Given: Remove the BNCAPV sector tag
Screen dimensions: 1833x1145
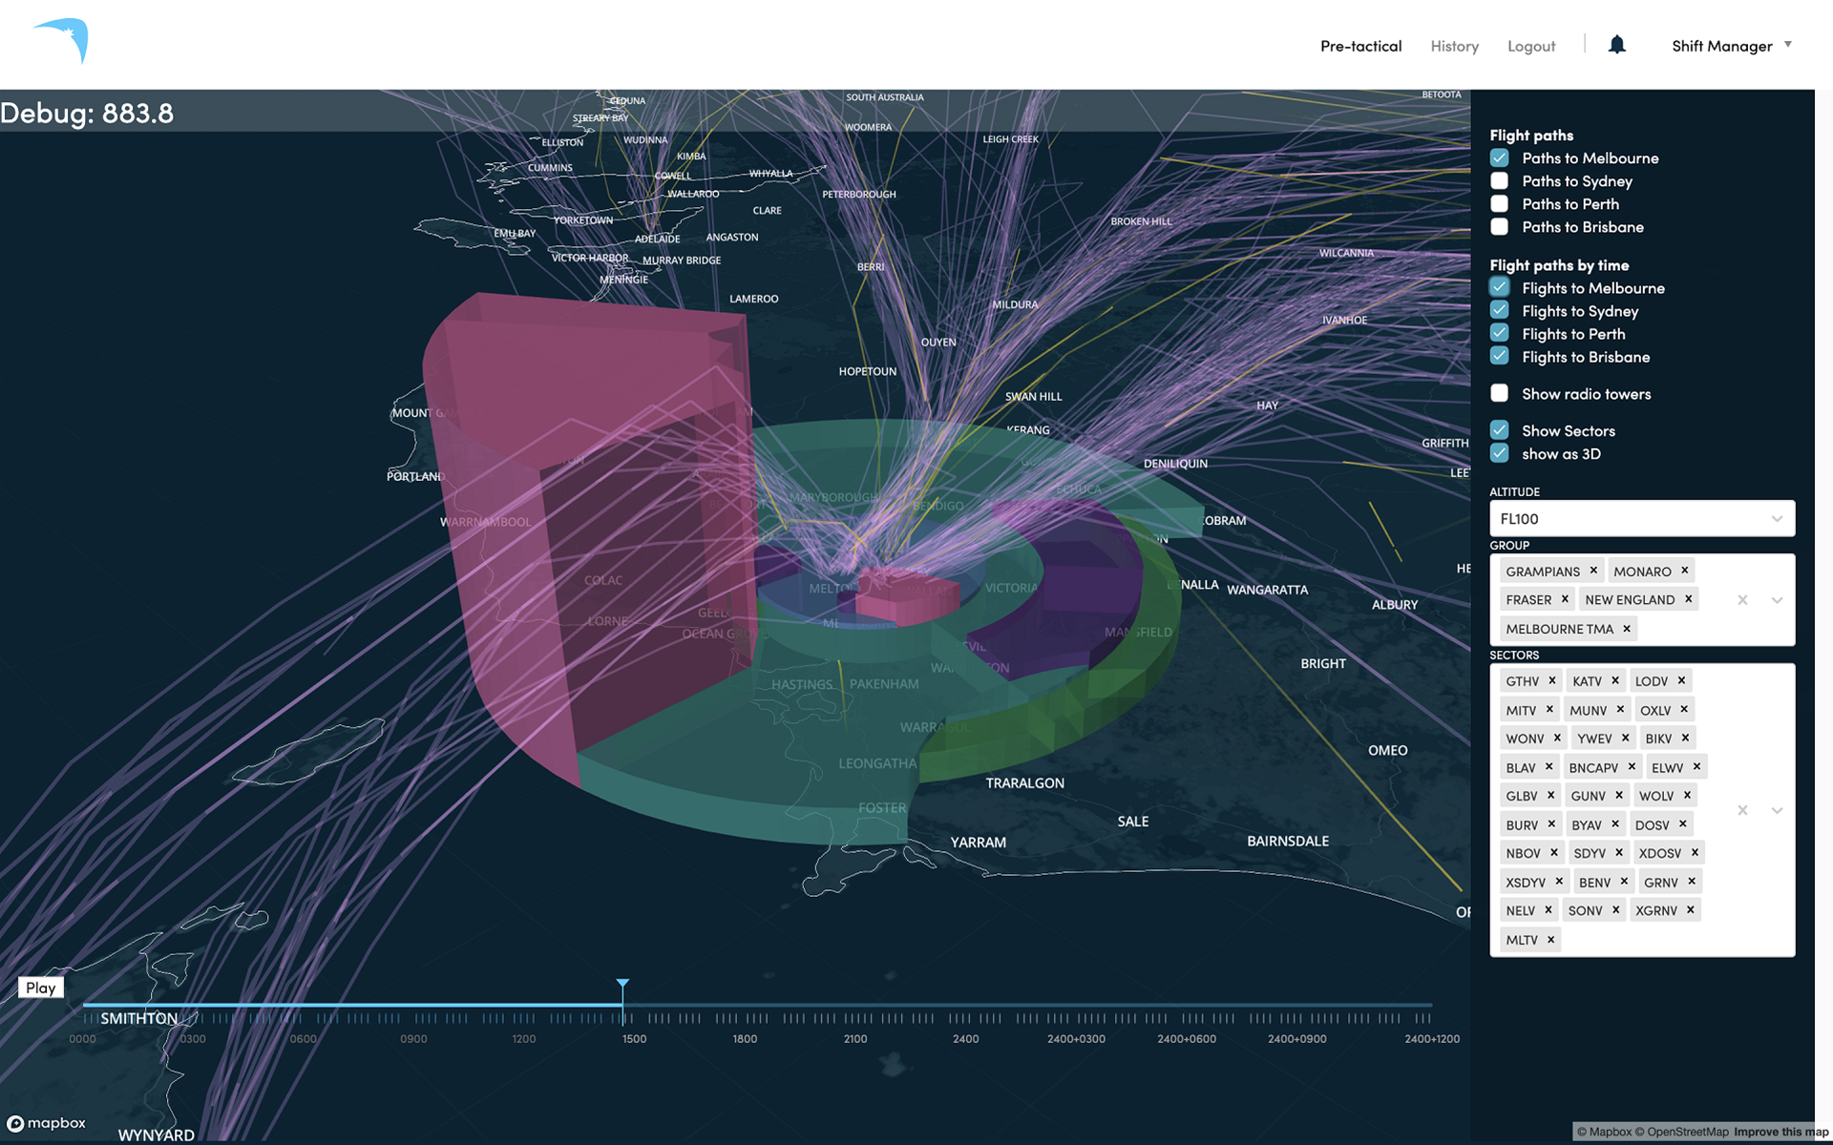Looking at the screenshot, I should 1632,766.
